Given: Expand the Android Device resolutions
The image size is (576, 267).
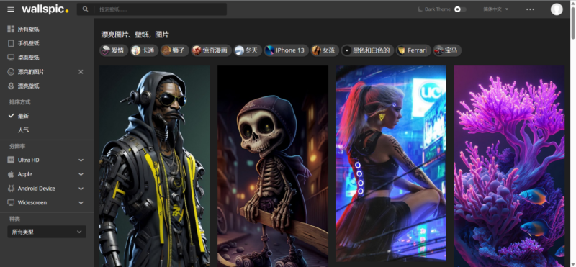Looking at the screenshot, I should coord(47,189).
